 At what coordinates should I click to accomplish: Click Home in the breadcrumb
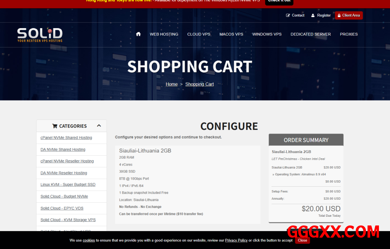click(x=171, y=84)
